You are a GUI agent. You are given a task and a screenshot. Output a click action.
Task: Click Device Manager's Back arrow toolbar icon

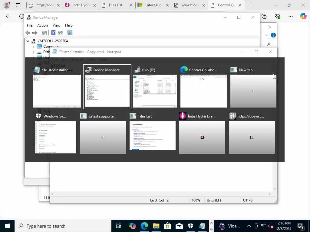28,33
